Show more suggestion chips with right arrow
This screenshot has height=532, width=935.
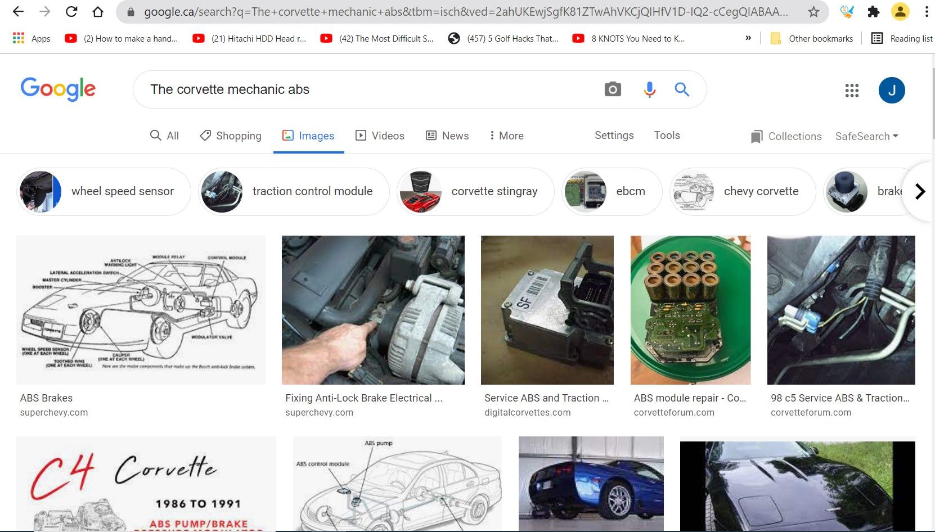click(x=920, y=191)
